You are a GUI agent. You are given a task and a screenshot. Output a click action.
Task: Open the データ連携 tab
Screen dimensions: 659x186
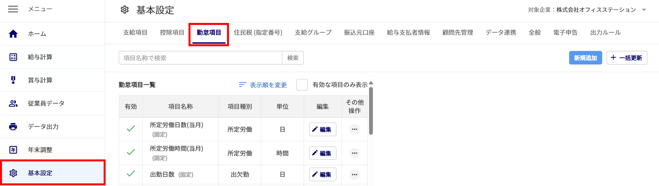[x=501, y=32]
